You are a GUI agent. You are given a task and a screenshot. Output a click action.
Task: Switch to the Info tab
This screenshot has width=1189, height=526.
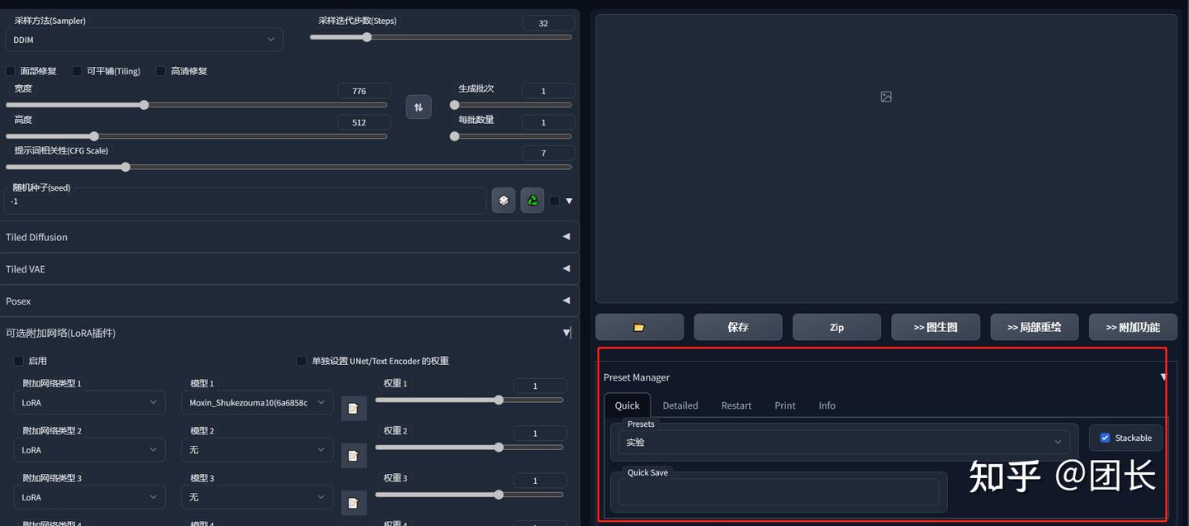(x=827, y=405)
